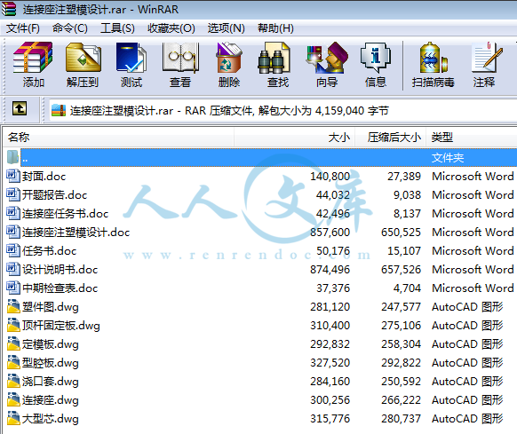Open the 工具(S) menu
Viewport: 517px width, 434px height.
click(x=117, y=28)
